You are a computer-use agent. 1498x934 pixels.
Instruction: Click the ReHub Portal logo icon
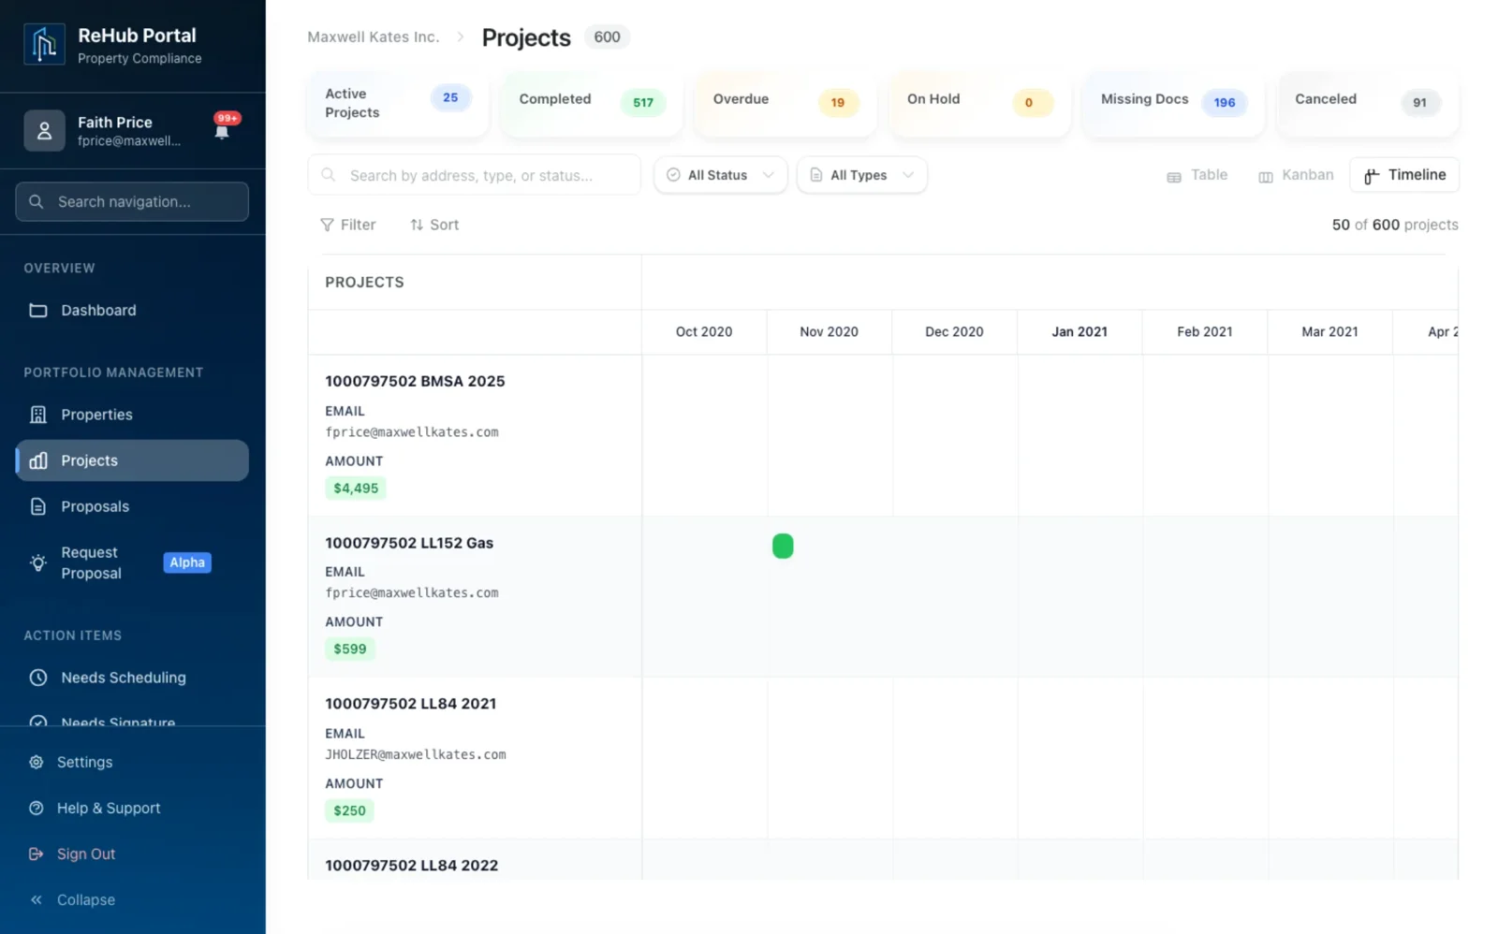point(44,45)
